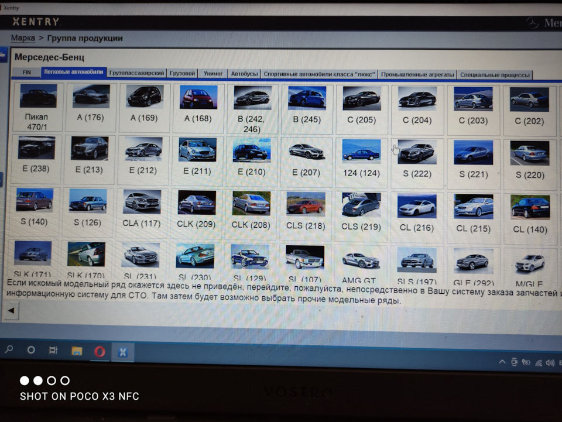Screen dimensions: 562x422
Task: Switch to Промышленные агрегаты tab
Action: pos(417,74)
